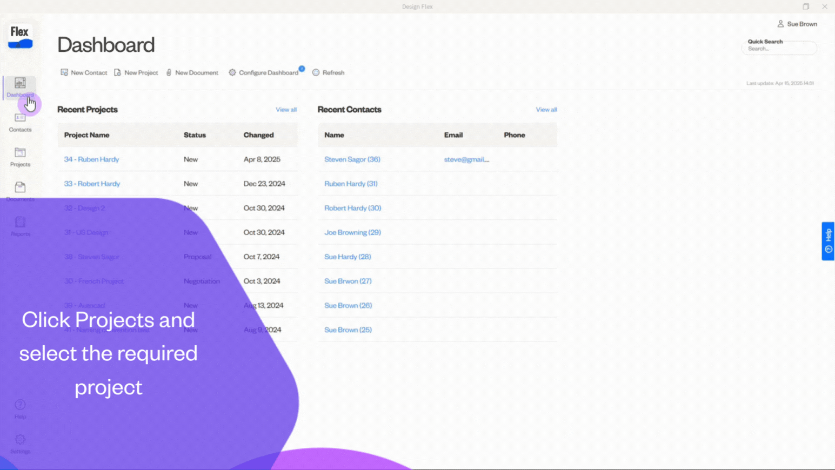Click the New Contact icon

pos(64,72)
